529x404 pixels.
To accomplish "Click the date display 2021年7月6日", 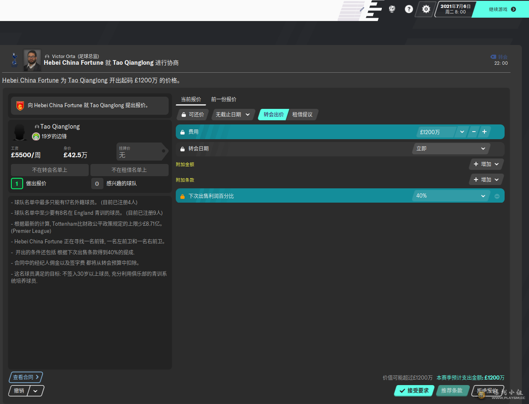I will pos(456,6).
